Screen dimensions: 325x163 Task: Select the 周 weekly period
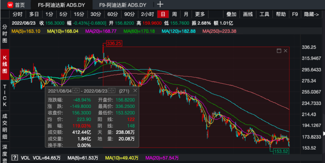click(x=174, y=14)
